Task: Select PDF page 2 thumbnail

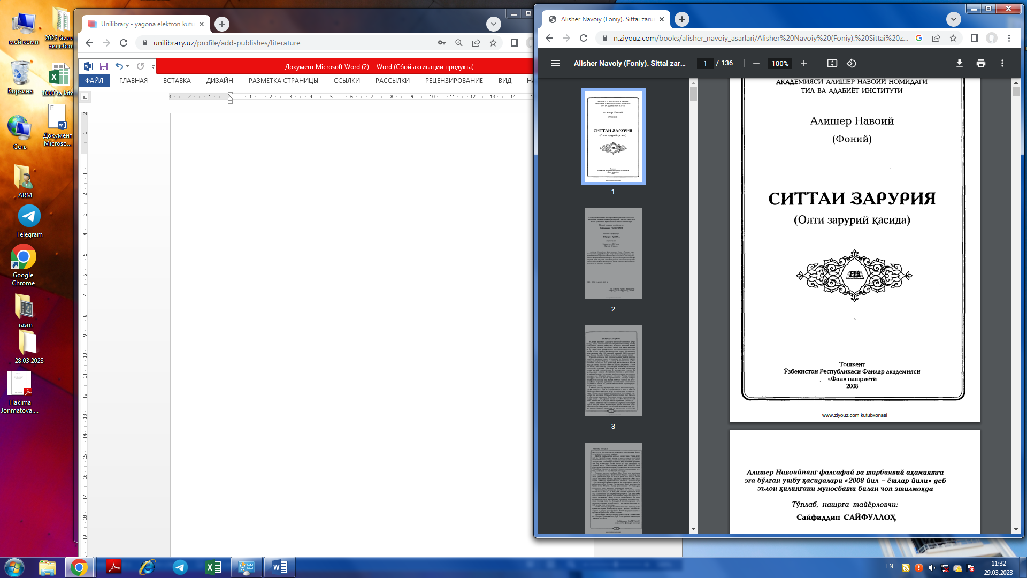Action: click(x=613, y=254)
